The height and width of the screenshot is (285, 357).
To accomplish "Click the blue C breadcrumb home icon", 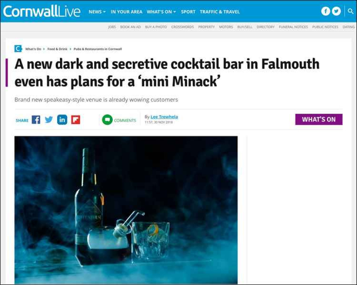I will 18,49.
